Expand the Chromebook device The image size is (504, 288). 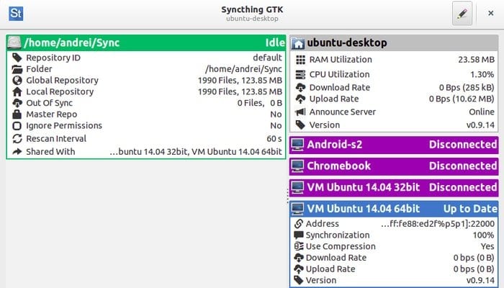pos(394,166)
